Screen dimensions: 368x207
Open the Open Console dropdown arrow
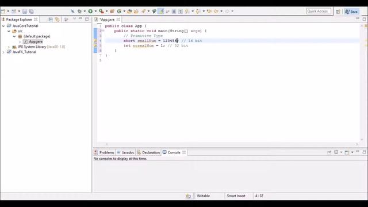point(352,152)
